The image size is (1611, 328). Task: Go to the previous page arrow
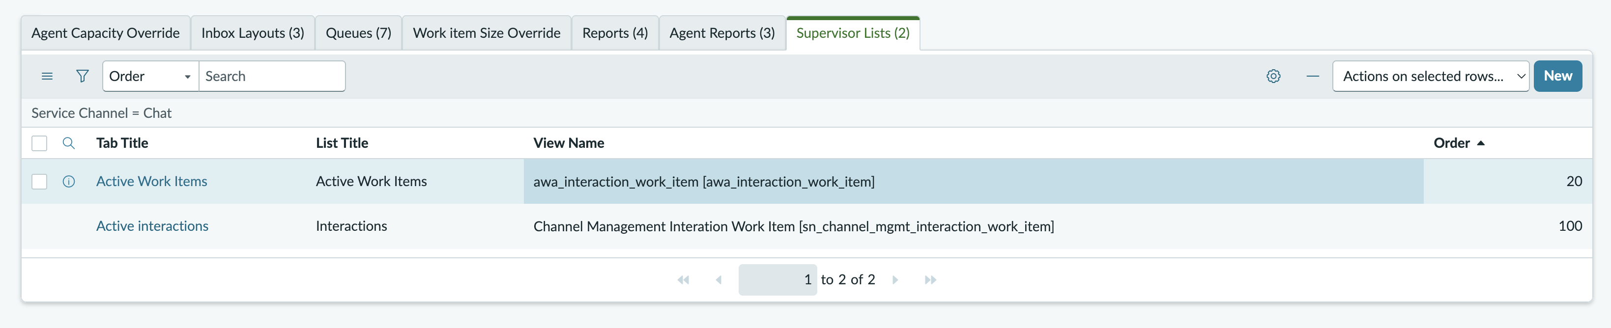[719, 280]
